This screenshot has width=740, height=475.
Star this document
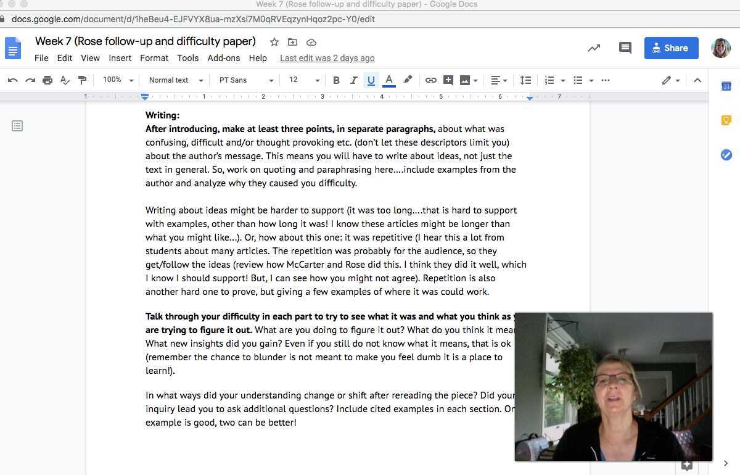click(274, 42)
